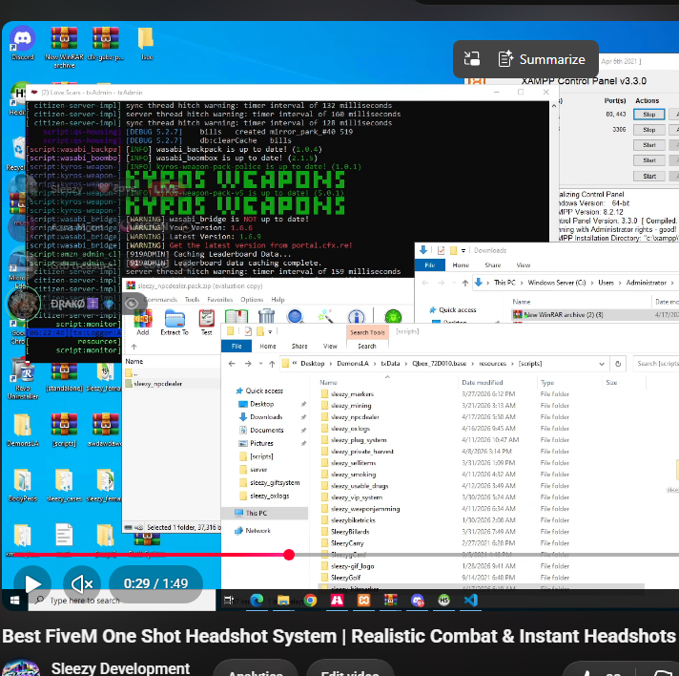The height and width of the screenshot is (676, 679).
Task: Open the Share tab in the [scripts] Explorer
Action: (x=299, y=346)
